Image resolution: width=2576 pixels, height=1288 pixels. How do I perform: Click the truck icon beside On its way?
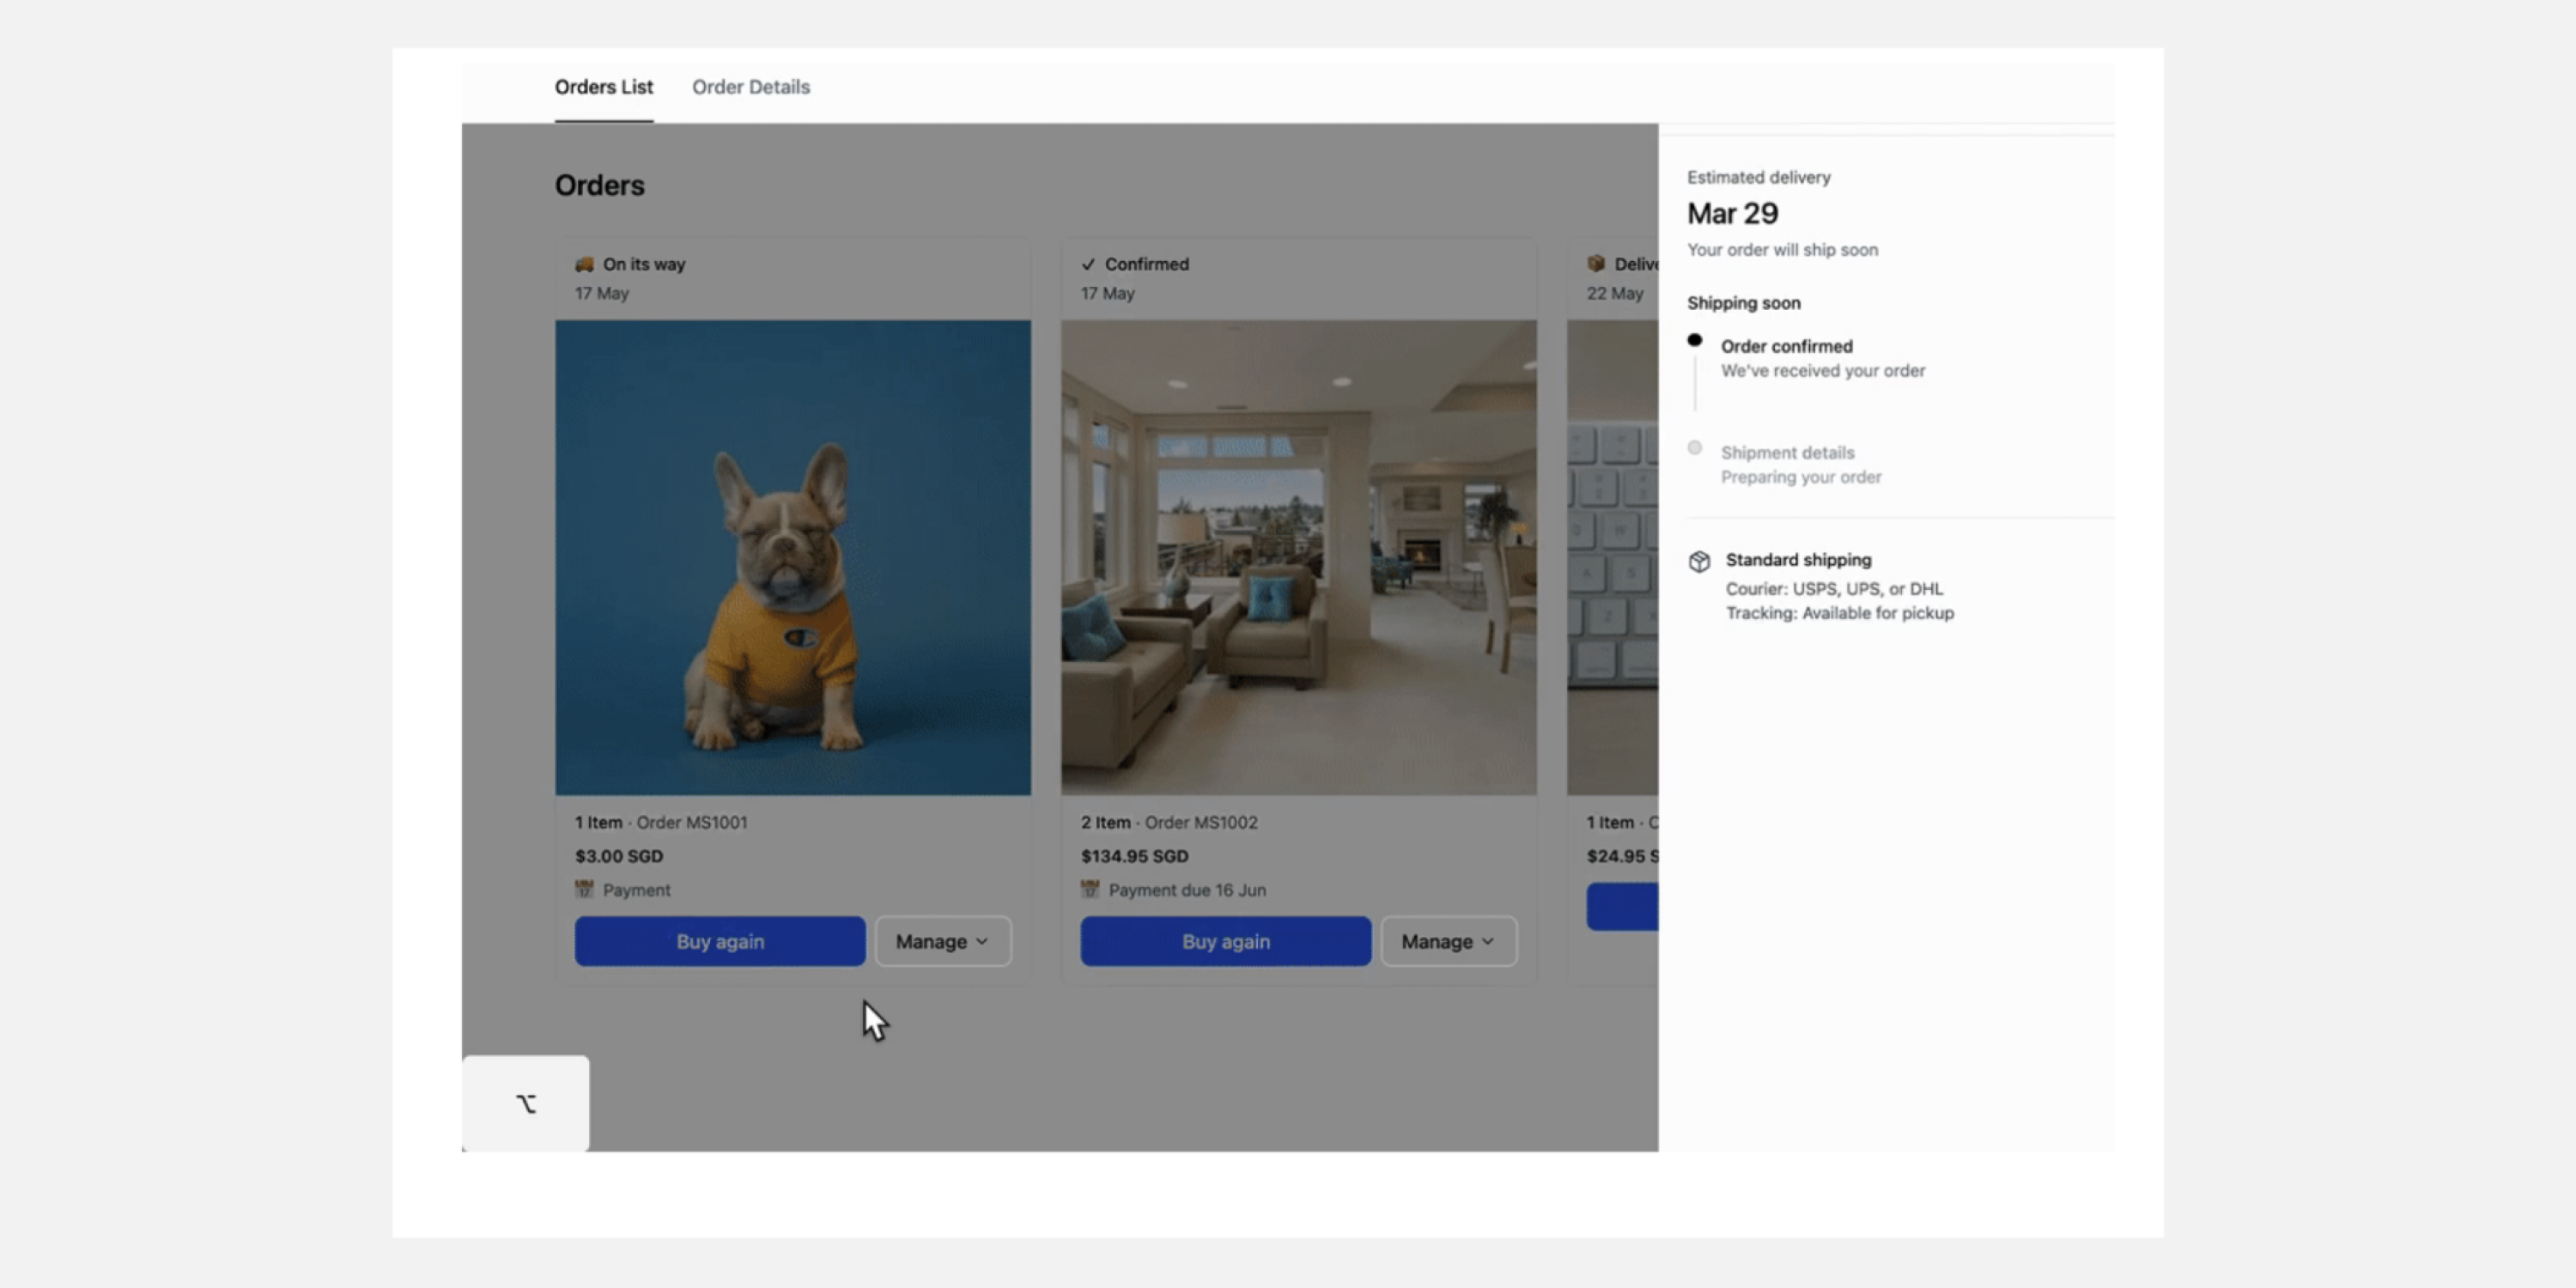[x=584, y=264]
